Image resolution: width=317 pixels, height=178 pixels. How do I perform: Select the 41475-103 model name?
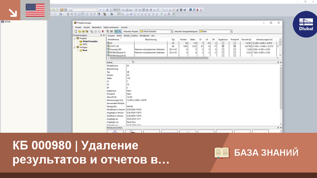(x=114, y=46)
